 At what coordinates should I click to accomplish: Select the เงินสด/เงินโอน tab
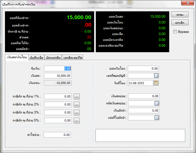coord(17,57)
